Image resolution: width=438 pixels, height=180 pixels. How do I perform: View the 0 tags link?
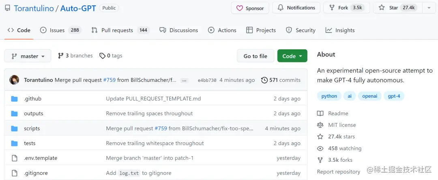point(111,56)
